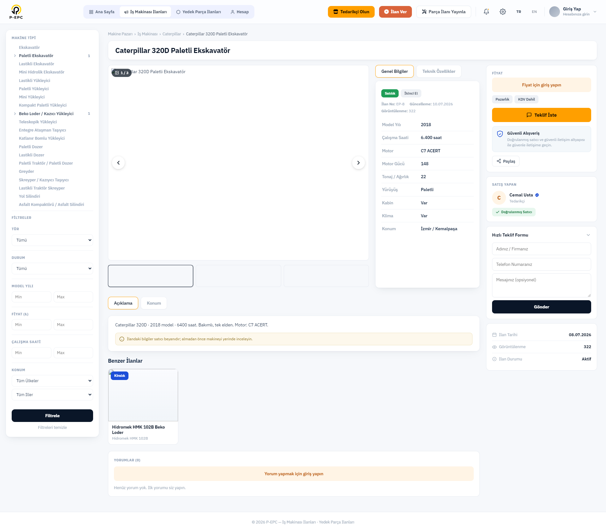Focus the Mesajınız message box

[x=542, y=285]
